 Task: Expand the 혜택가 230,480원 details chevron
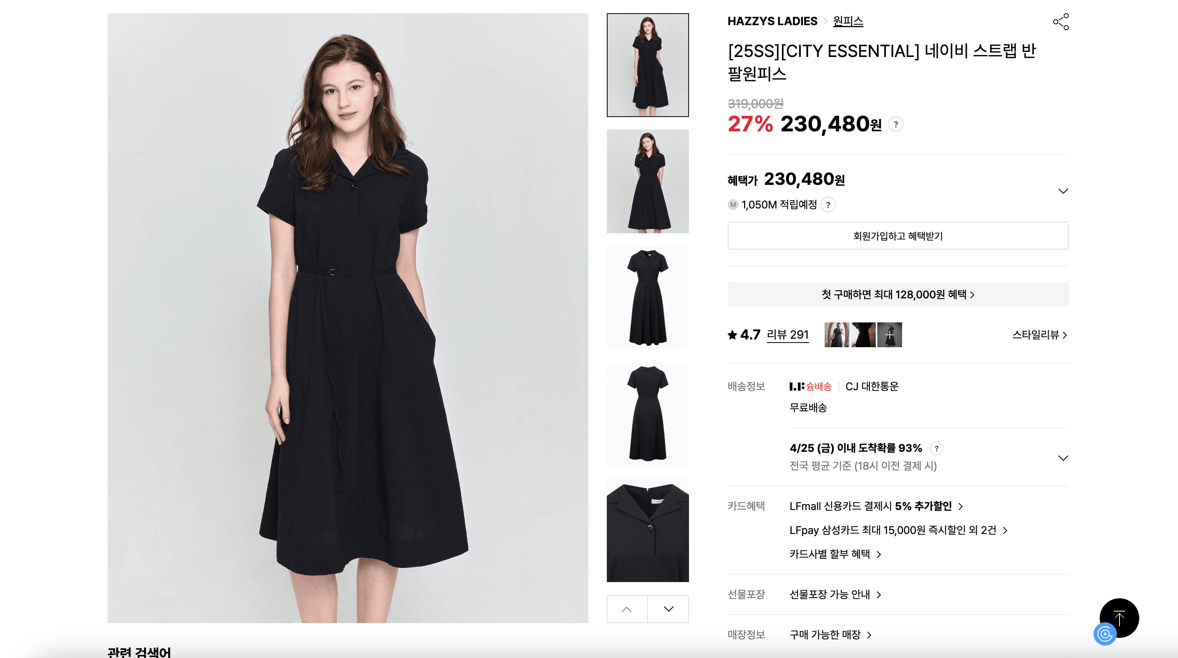(x=1063, y=191)
